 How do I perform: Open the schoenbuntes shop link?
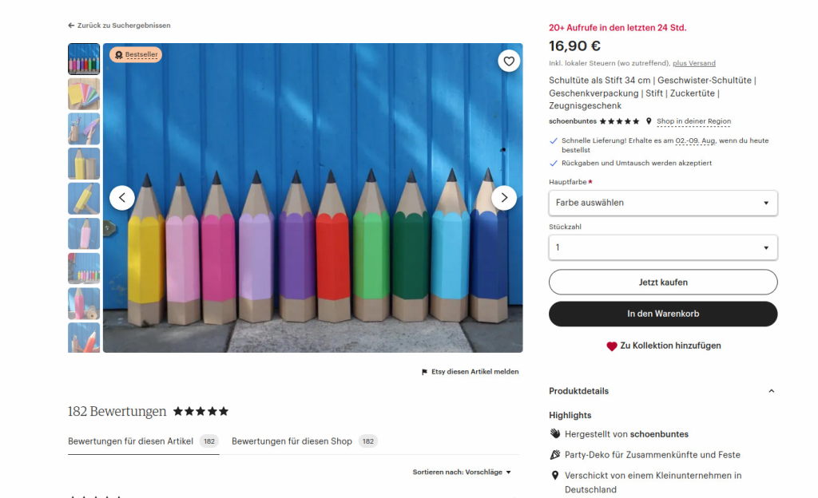tap(572, 121)
